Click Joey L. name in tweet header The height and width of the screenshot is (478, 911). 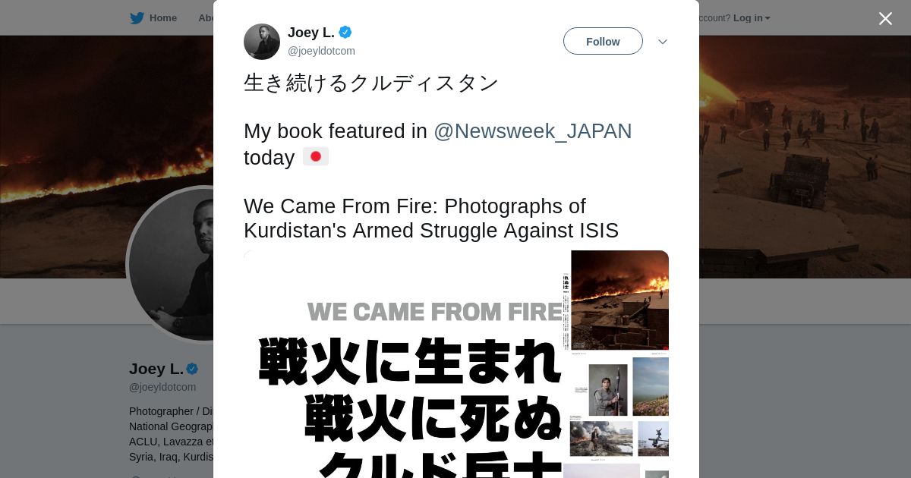311,33
